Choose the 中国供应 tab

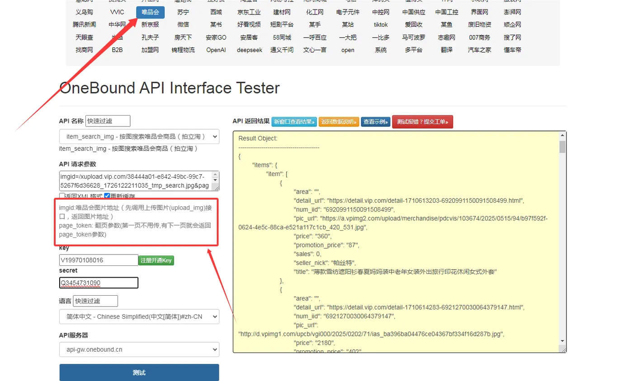point(414,12)
